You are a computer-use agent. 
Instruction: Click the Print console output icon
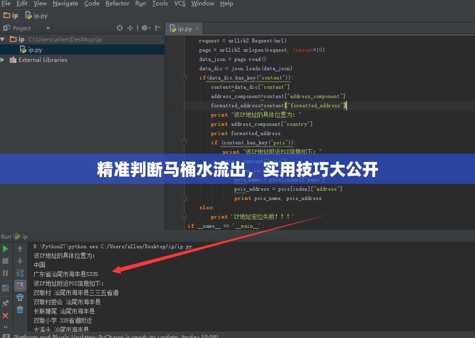tap(20, 298)
